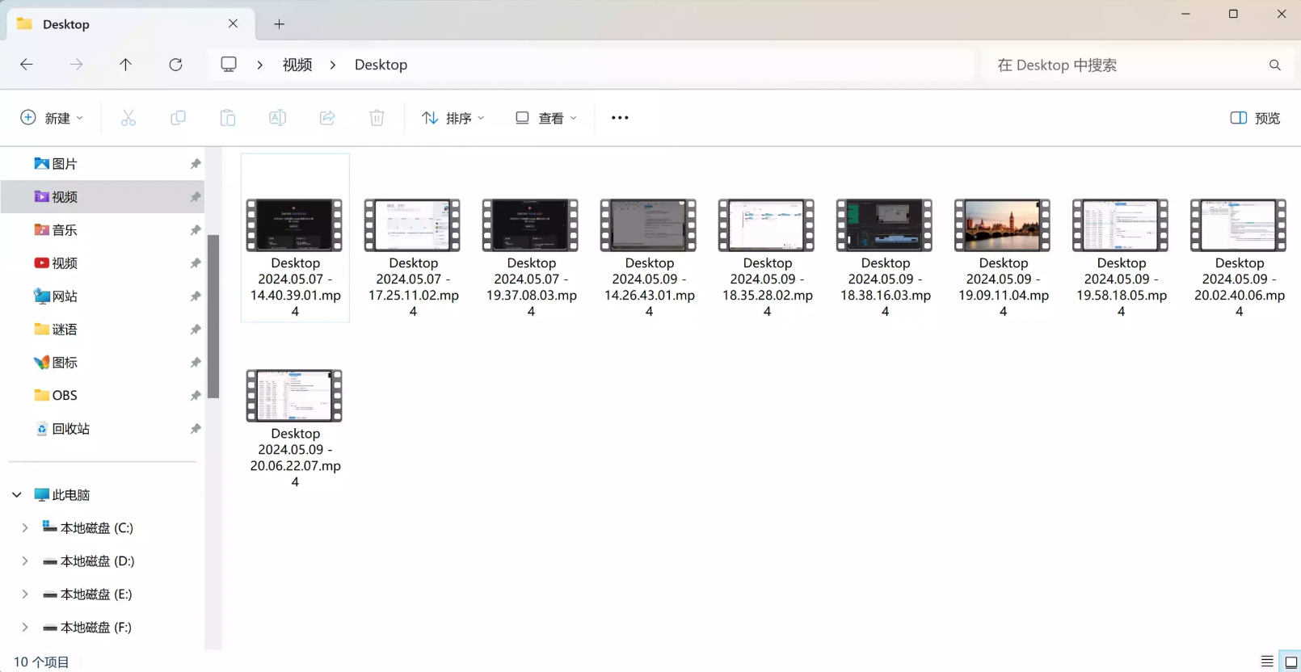Click the Cut scissors icon
Screen dimensions: 1301x672
[128, 118]
